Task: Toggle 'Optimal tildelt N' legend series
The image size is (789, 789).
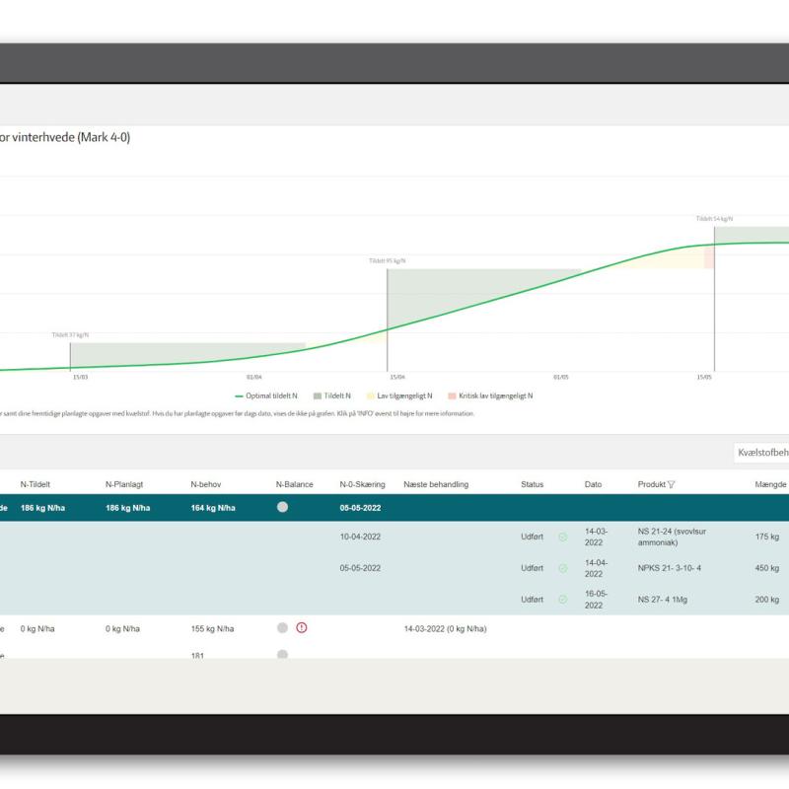Action: click(x=266, y=396)
